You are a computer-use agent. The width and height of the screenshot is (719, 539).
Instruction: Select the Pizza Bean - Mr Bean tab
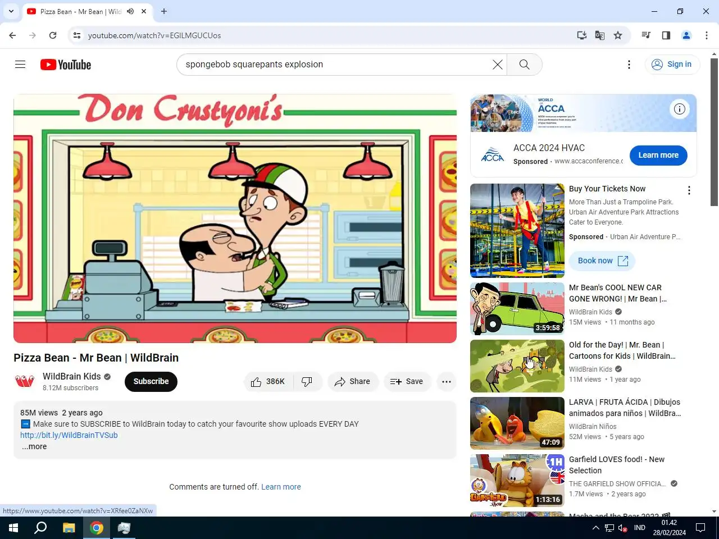[87, 11]
